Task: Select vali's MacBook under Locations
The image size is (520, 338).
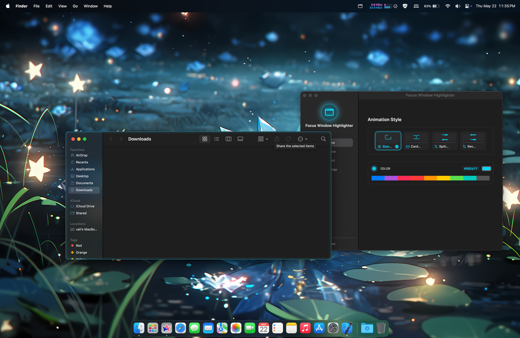Action: pos(84,229)
